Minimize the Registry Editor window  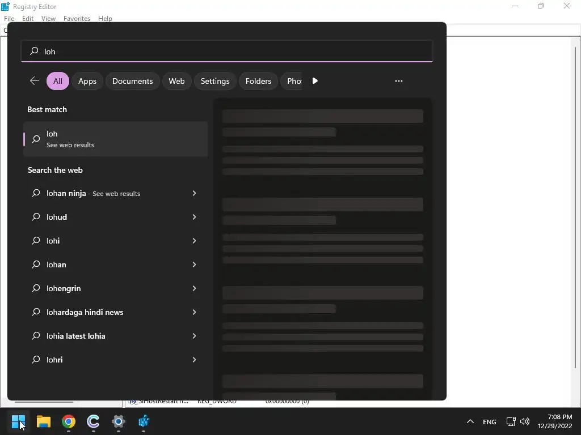click(515, 6)
